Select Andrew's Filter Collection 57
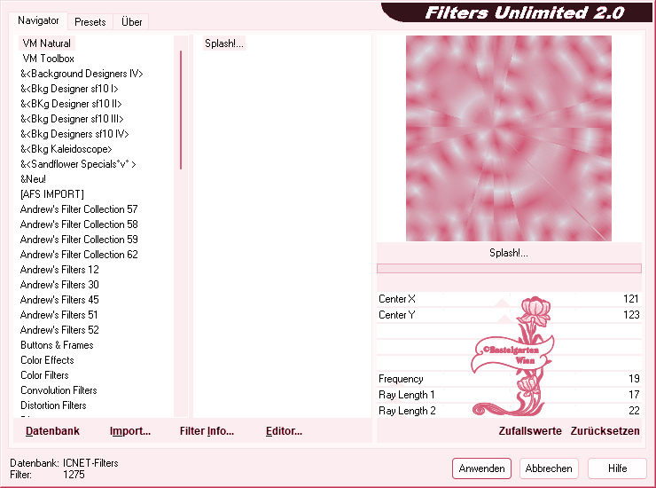This screenshot has width=656, height=488. point(79,209)
